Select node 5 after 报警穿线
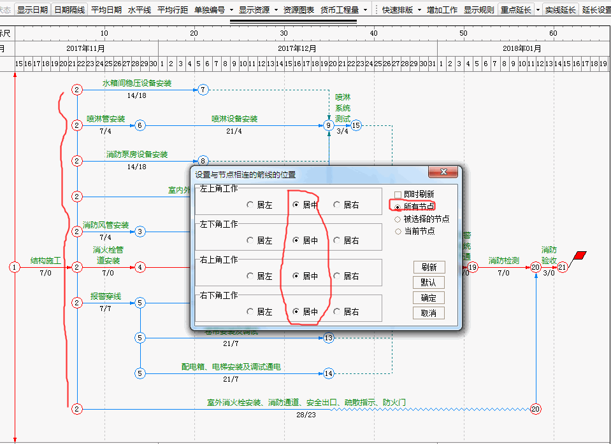 (140, 303)
